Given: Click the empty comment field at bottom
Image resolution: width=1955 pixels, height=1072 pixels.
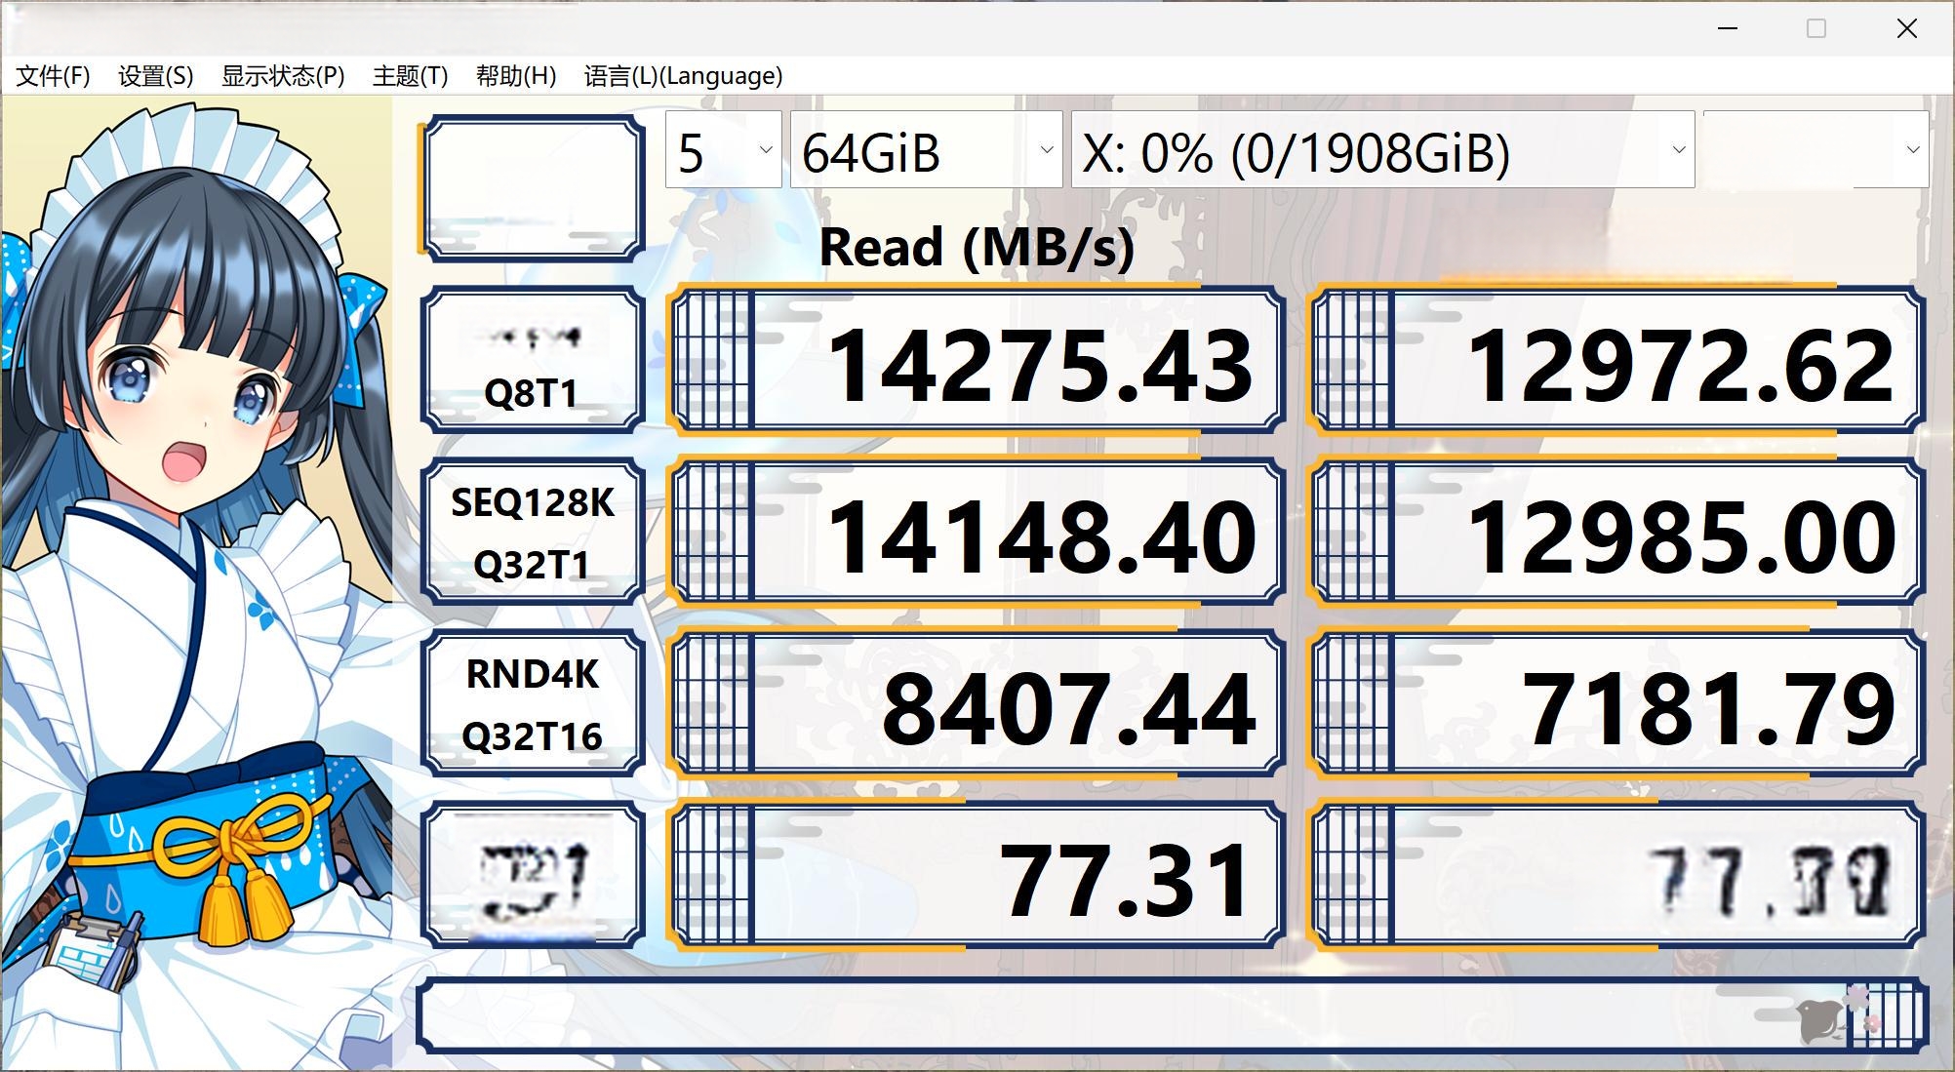Looking at the screenshot, I should click(x=1173, y=1015).
